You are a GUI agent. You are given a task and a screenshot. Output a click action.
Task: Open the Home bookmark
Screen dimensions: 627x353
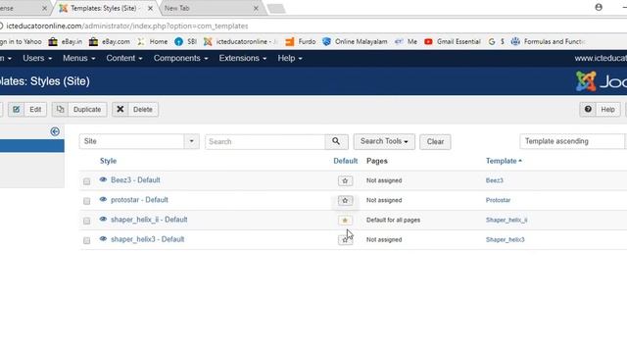tap(153, 41)
